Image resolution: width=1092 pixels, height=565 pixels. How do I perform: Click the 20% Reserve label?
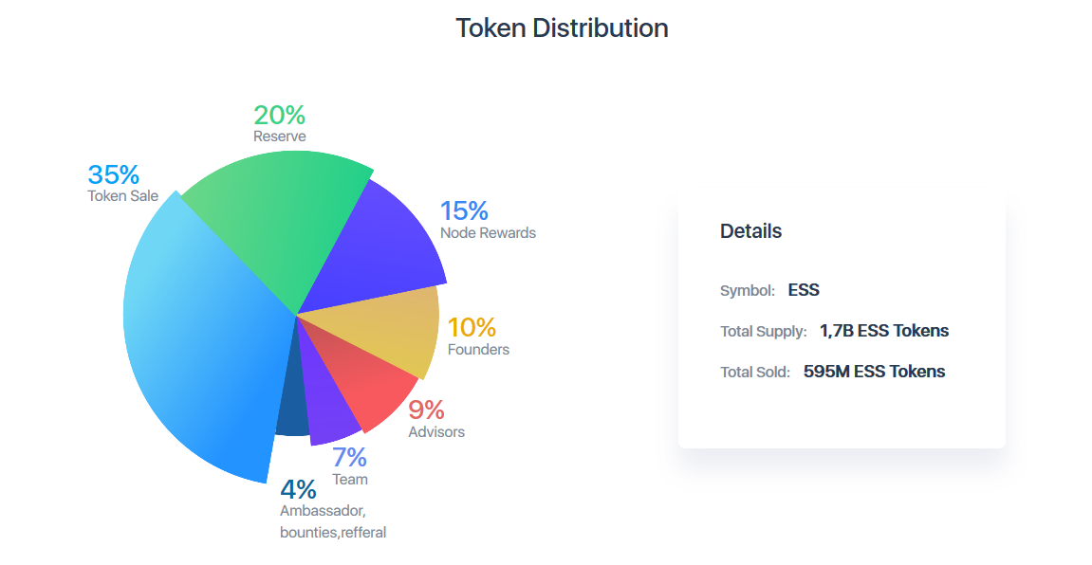tap(279, 116)
